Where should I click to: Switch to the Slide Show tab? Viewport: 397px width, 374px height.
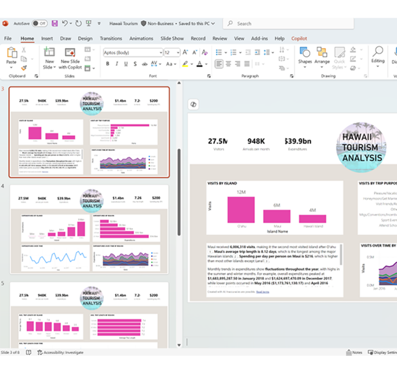(172, 38)
